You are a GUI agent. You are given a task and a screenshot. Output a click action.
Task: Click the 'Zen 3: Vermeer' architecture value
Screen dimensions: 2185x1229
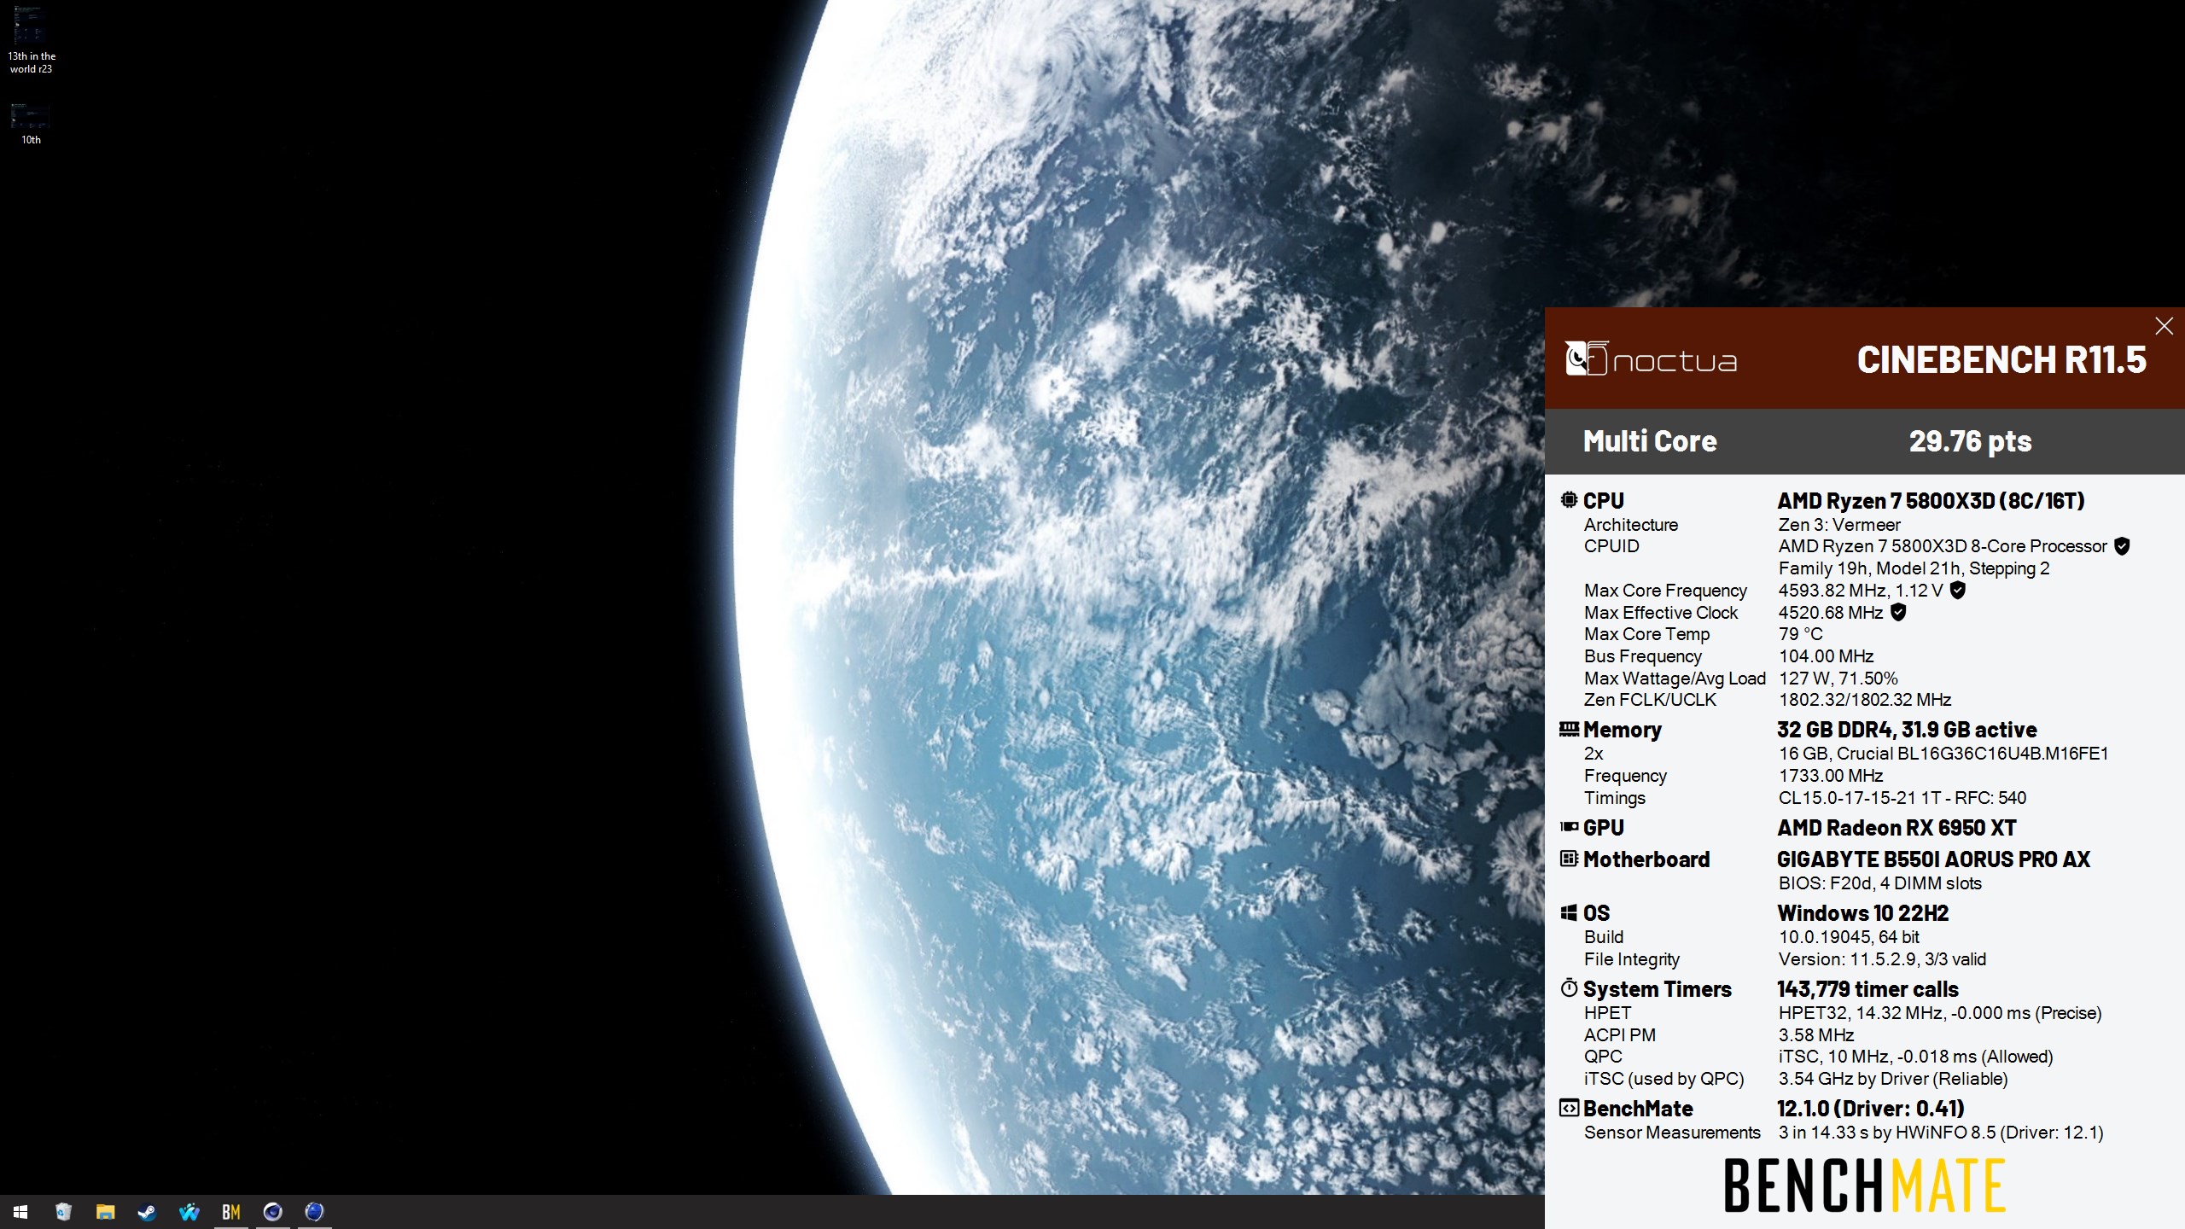point(1839,525)
